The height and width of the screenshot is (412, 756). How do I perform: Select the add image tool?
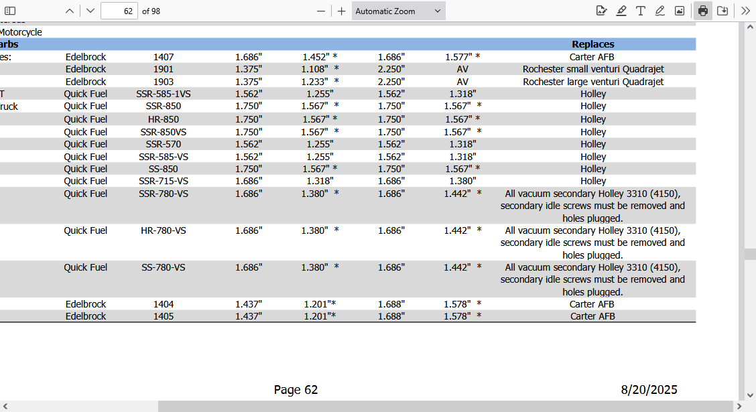pos(680,11)
